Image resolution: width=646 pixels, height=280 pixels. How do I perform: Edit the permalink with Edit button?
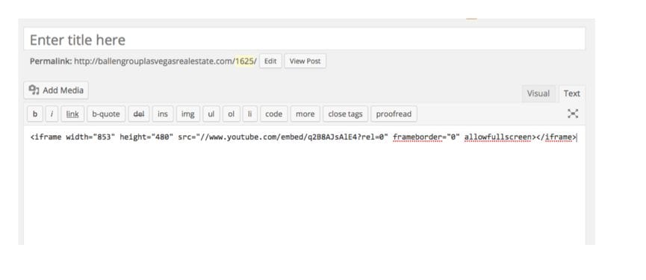coord(270,61)
